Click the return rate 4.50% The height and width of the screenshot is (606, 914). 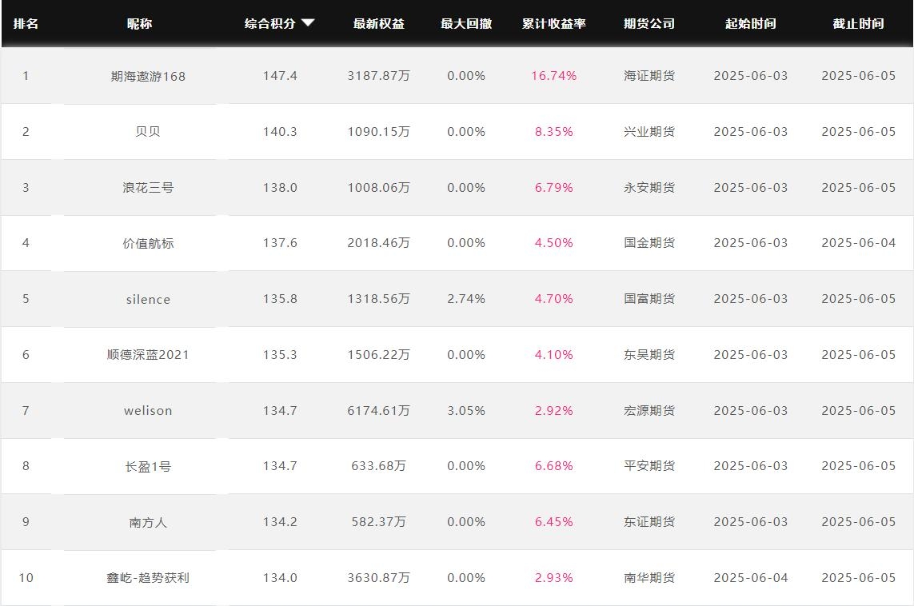pos(554,243)
